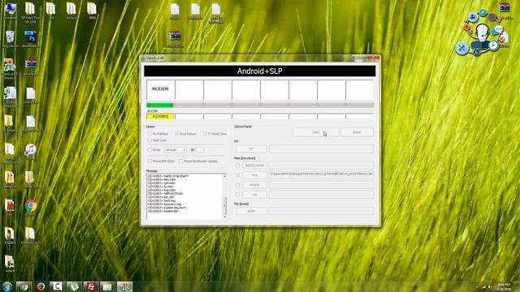
Task: Click the PIT file path field
Action: pyautogui.click(x=322, y=149)
